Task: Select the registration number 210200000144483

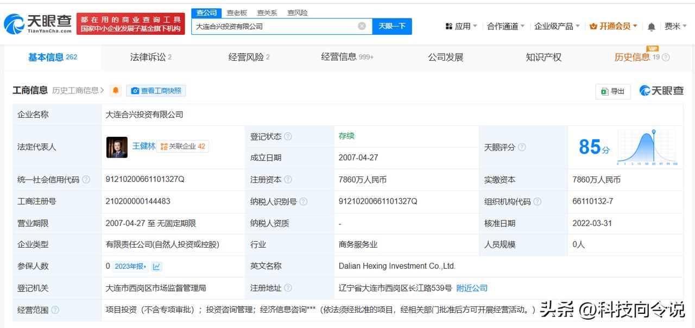Action: [x=138, y=201]
